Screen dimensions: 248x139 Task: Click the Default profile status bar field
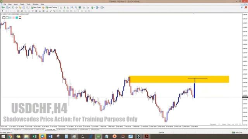click(x=162, y=132)
